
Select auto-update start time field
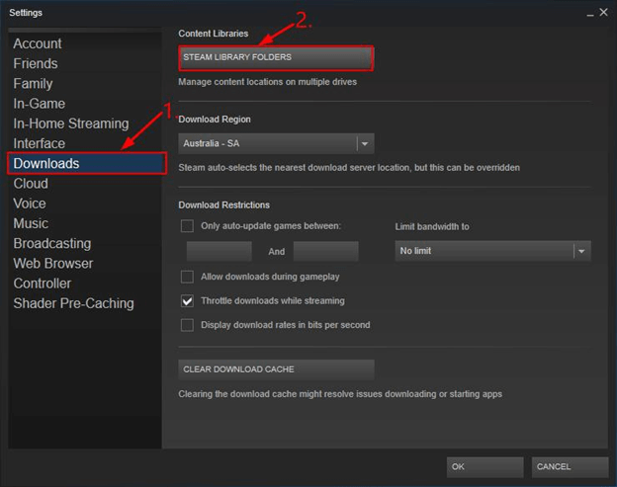[x=219, y=252]
